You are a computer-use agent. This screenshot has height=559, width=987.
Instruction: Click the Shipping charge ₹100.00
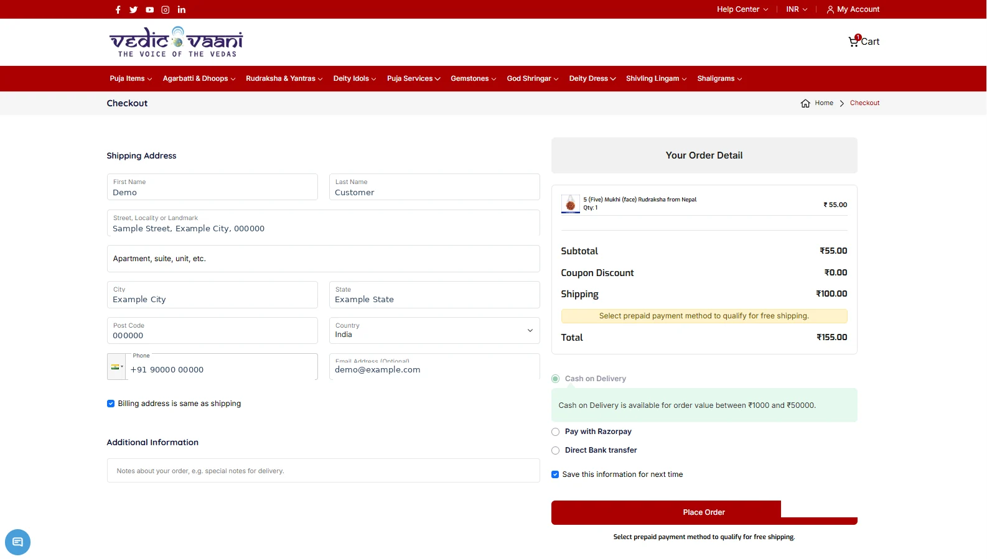(831, 293)
